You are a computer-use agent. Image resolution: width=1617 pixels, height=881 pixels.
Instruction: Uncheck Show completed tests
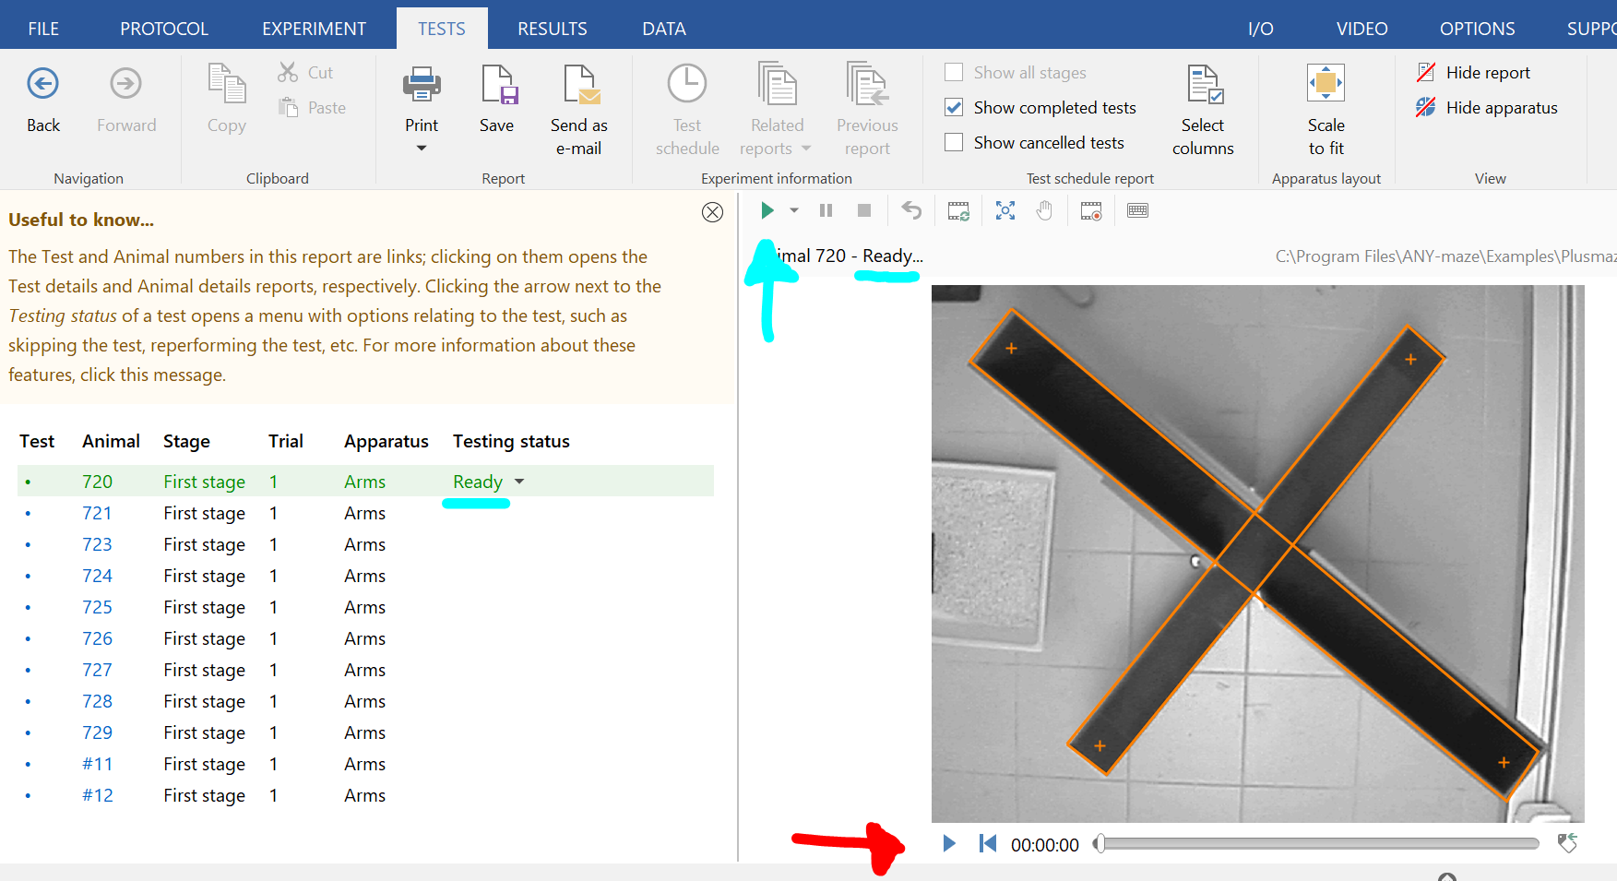tap(955, 108)
